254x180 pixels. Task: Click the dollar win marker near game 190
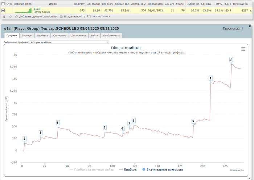[x=193, y=121]
